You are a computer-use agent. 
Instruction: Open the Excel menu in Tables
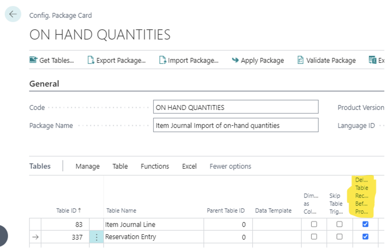189,166
